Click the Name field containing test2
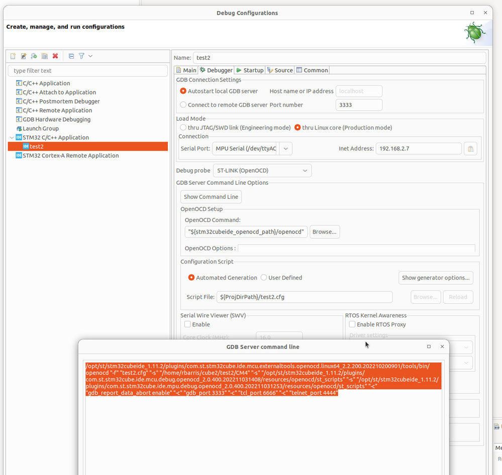 339,58
